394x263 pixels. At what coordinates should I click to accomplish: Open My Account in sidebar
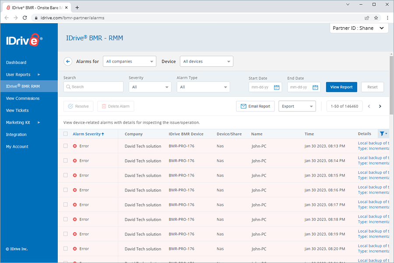pyautogui.click(x=17, y=147)
